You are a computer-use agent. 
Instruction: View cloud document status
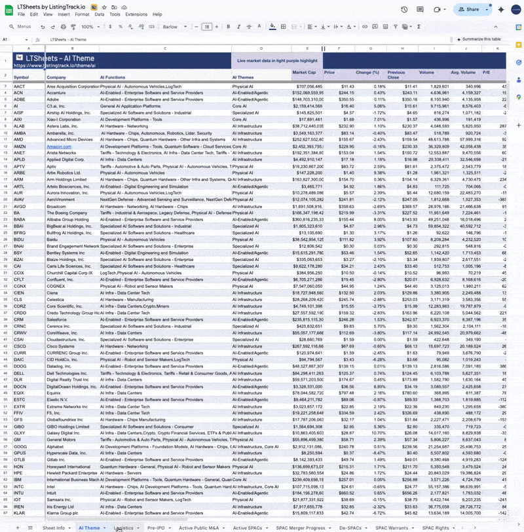pos(124,7)
